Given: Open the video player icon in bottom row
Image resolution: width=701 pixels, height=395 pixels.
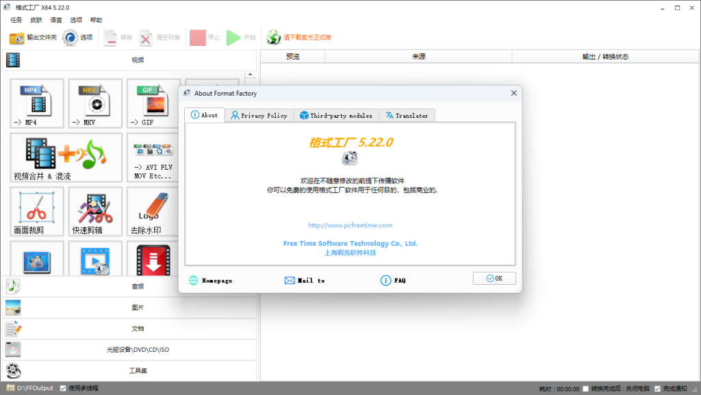Looking at the screenshot, I should [95, 261].
